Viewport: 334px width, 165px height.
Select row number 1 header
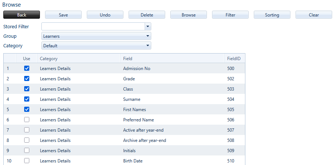[10, 69]
